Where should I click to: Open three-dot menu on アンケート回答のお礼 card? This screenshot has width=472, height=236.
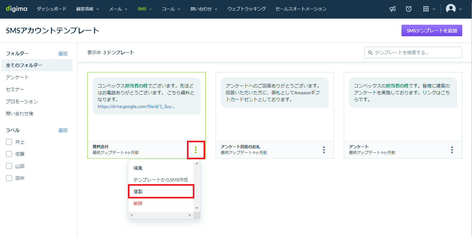[x=324, y=150]
